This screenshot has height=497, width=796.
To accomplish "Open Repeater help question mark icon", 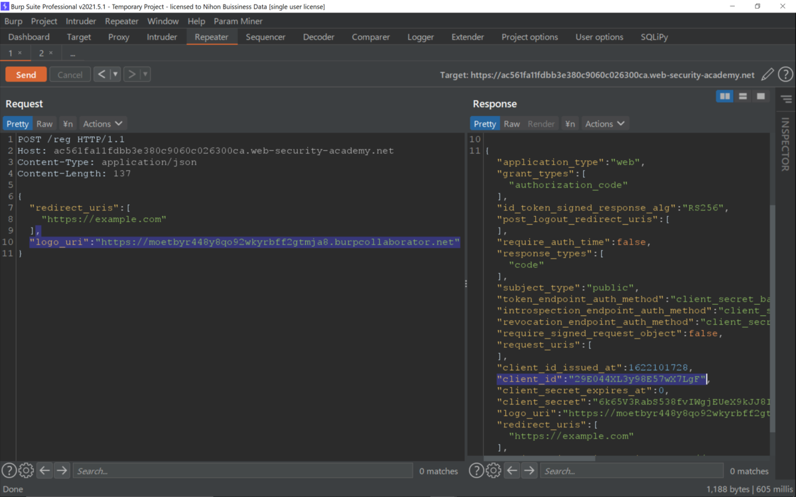I will (785, 74).
